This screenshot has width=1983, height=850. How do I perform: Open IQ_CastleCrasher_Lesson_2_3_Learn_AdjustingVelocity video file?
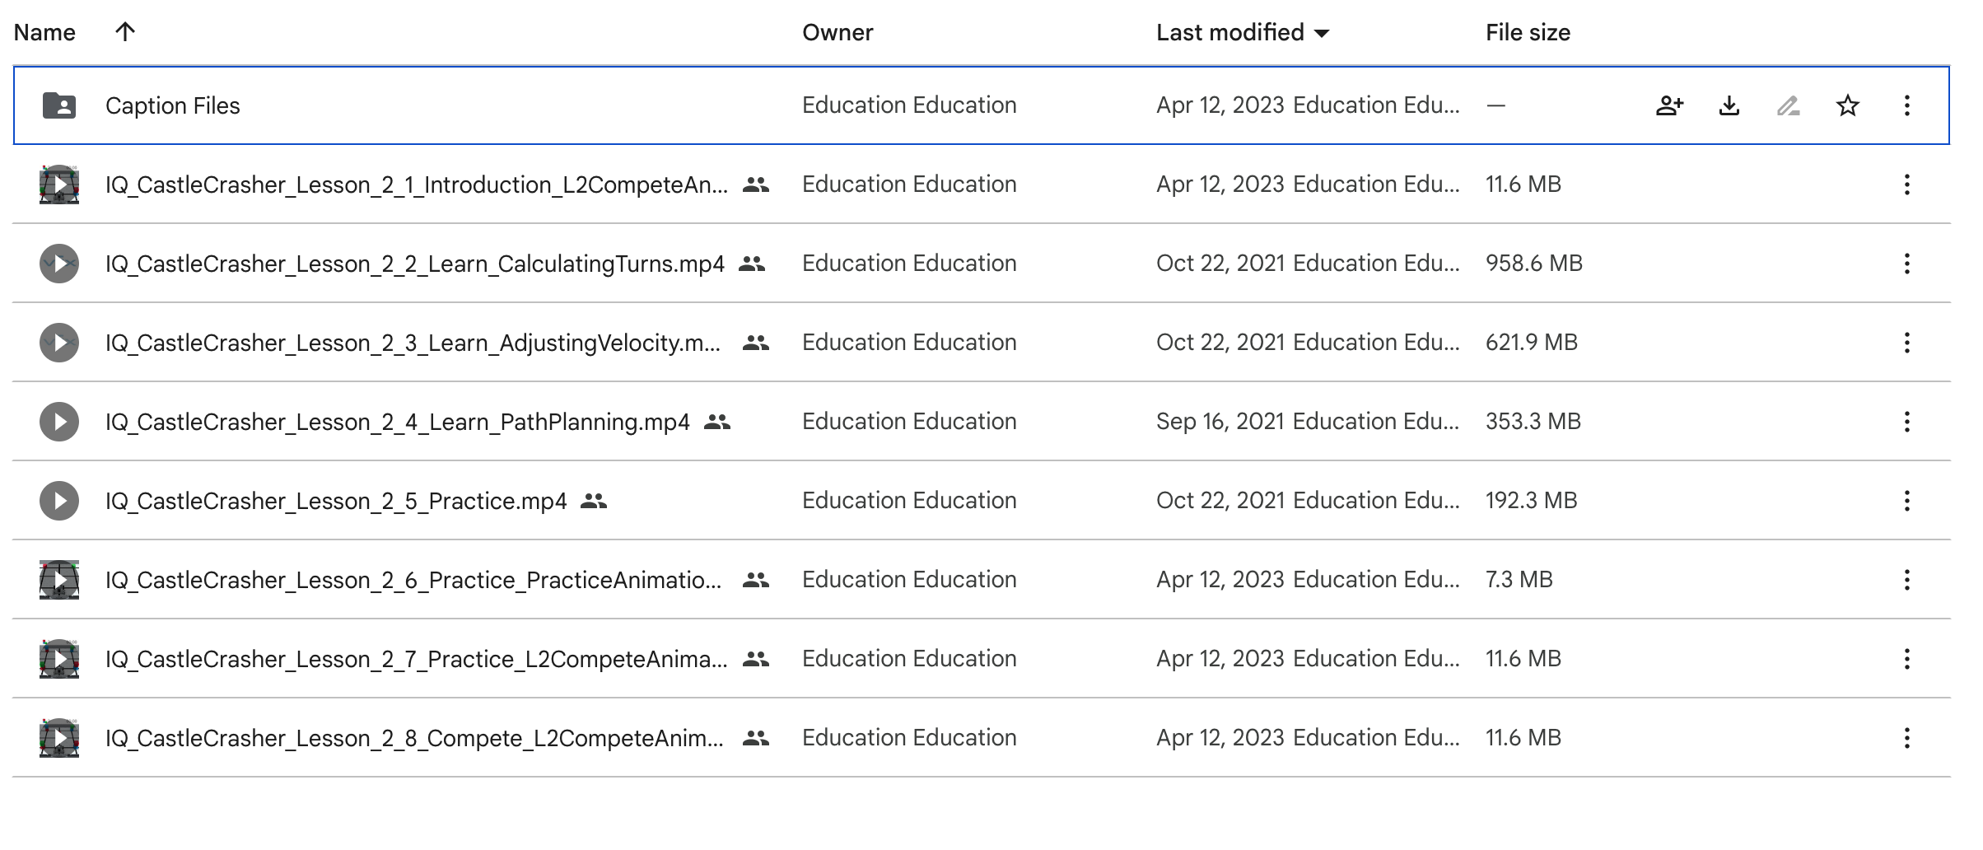click(x=413, y=343)
